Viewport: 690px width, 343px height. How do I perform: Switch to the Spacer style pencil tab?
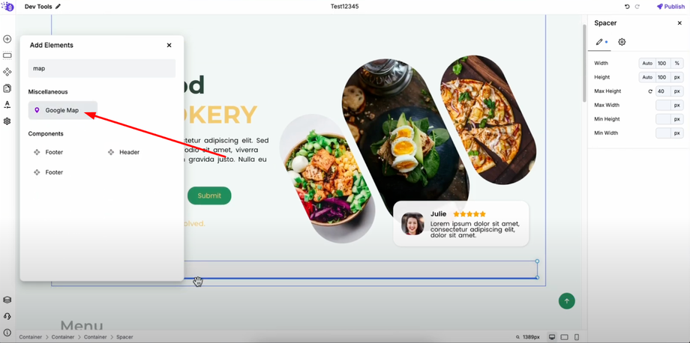click(599, 42)
